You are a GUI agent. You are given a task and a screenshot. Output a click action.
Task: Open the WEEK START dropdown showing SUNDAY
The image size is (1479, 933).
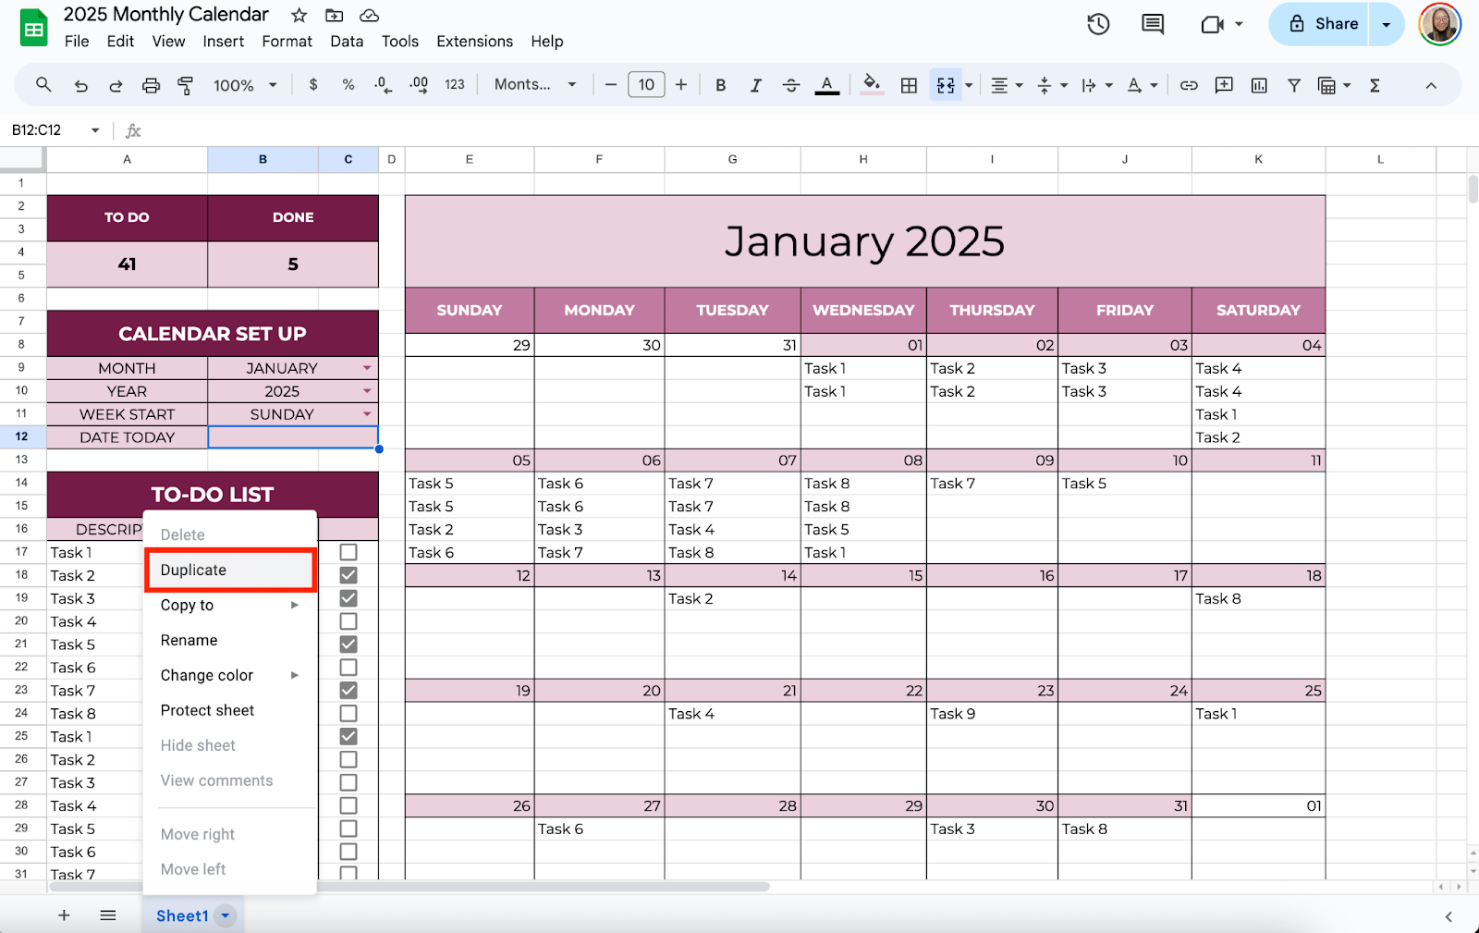pos(367,414)
